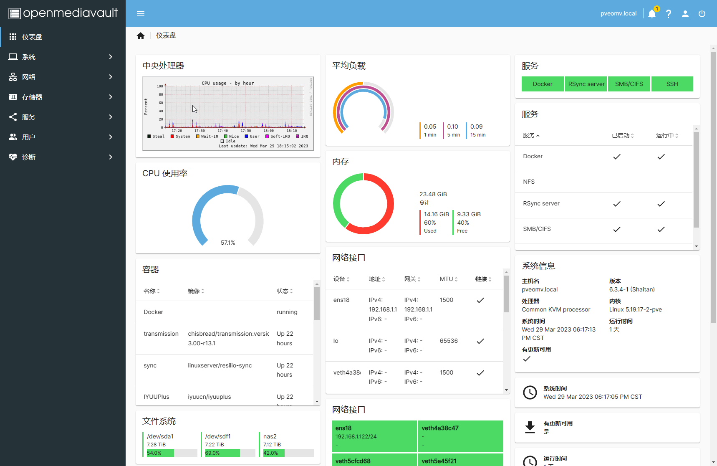Click Docker's started checkmark in services table
Viewport: 717px width, 466px height.
click(x=617, y=157)
